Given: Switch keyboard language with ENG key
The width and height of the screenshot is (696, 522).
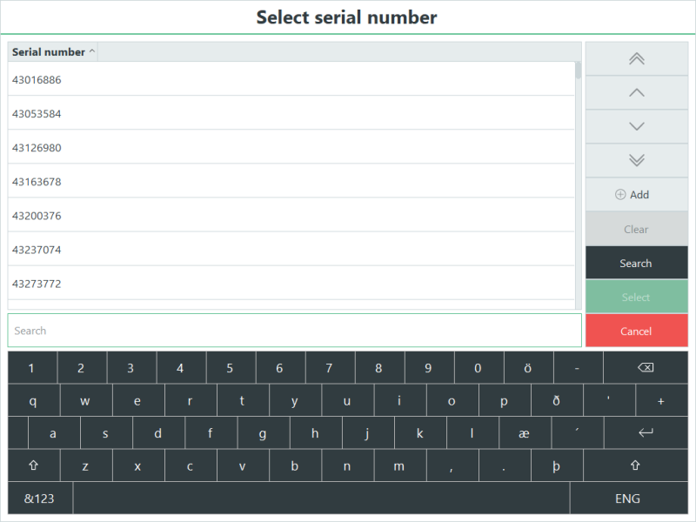Looking at the screenshot, I should pyautogui.click(x=628, y=499).
